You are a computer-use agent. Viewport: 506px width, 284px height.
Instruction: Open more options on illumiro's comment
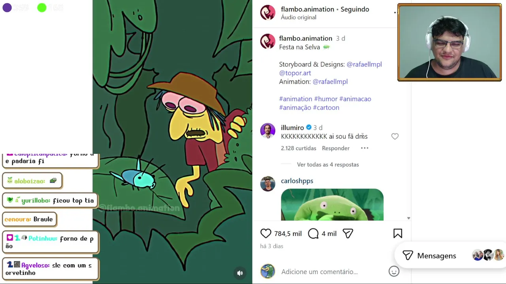click(x=364, y=148)
